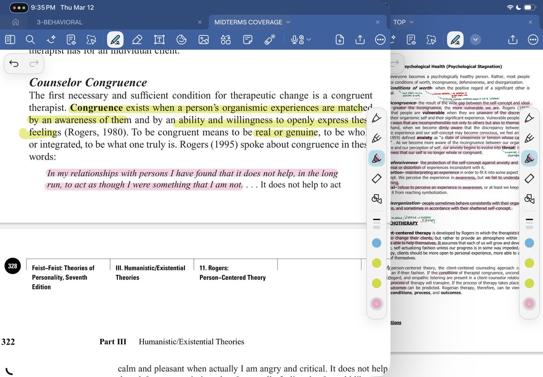Select the Pen tool in left window toolbar
This screenshot has width=543, height=377.
coord(115,40)
